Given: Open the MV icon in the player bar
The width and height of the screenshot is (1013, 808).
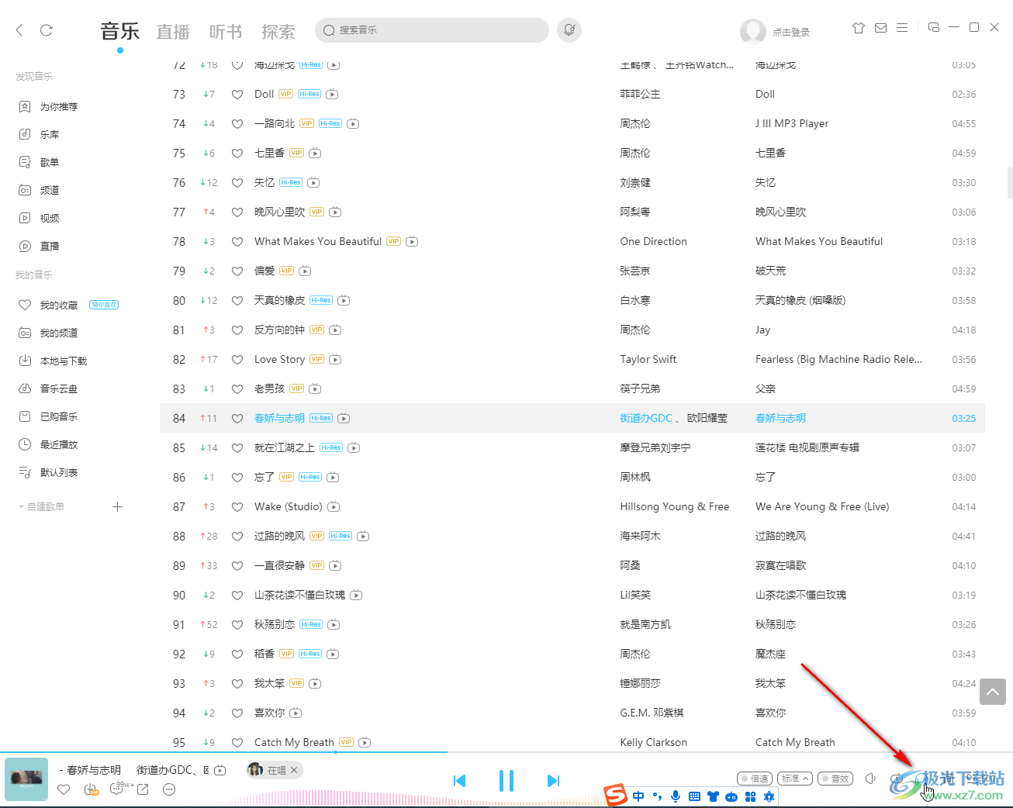Looking at the screenshot, I should pos(220,770).
